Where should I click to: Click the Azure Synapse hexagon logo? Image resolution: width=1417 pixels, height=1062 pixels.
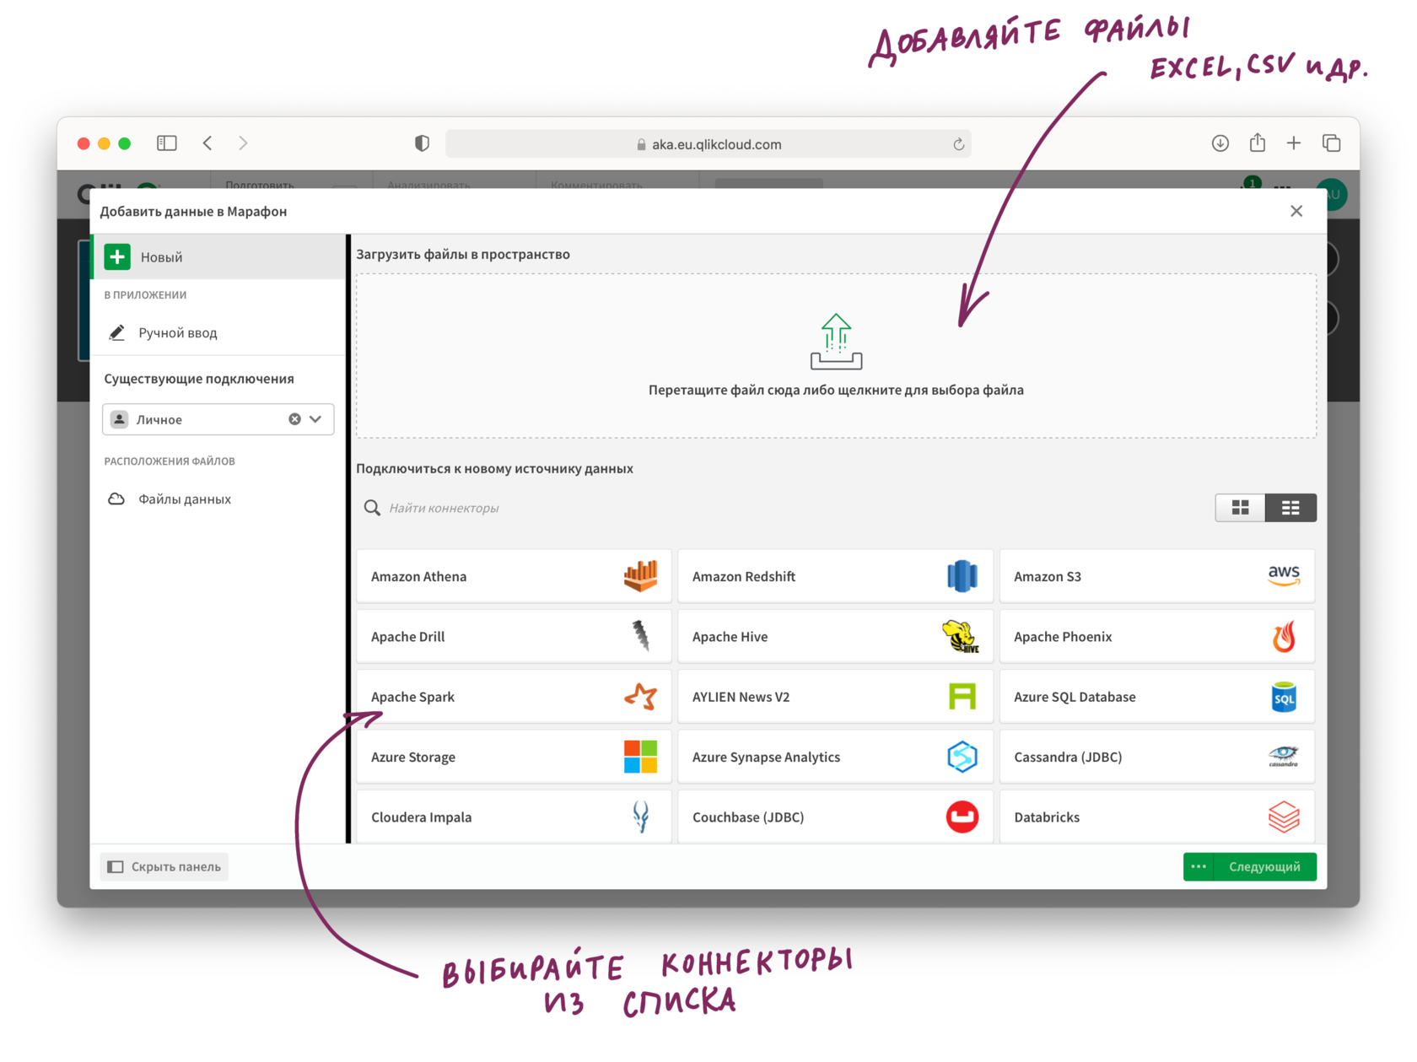pos(962,757)
